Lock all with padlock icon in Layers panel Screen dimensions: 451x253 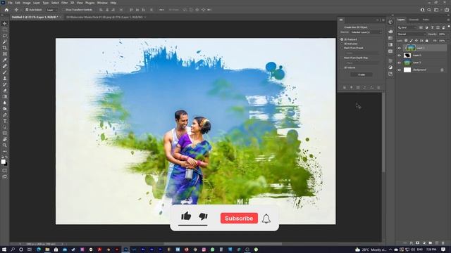tap(426, 41)
